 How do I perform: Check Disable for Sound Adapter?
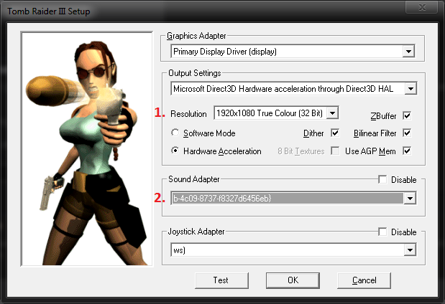pyautogui.click(x=382, y=179)
